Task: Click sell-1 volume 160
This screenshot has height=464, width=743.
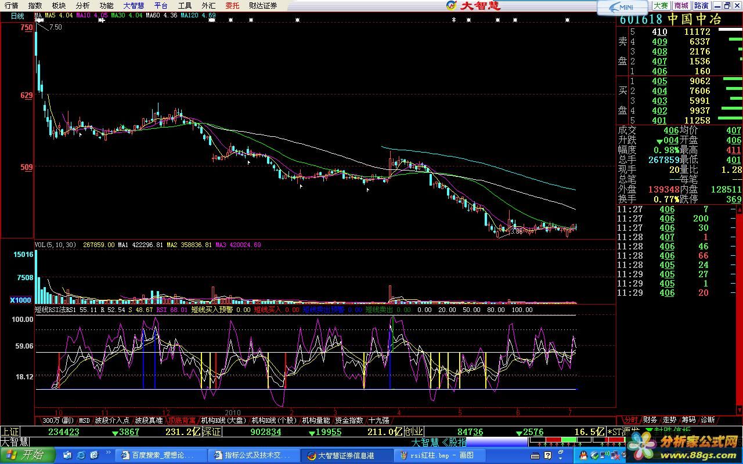Action: [702, 71]
